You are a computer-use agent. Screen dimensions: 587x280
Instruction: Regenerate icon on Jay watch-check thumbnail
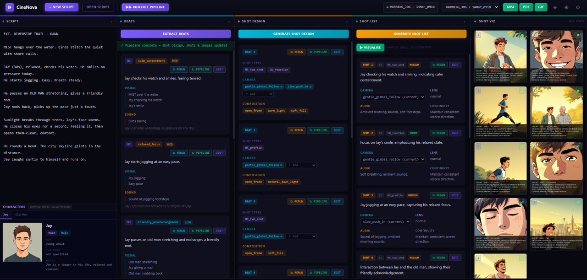click(x=522, y=35)
